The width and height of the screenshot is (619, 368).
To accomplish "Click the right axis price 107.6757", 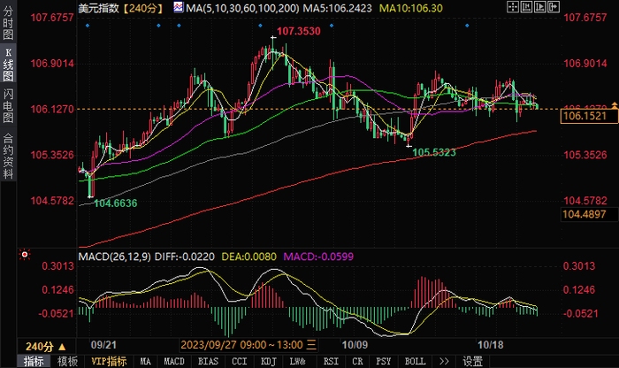I will pos(585,18).
